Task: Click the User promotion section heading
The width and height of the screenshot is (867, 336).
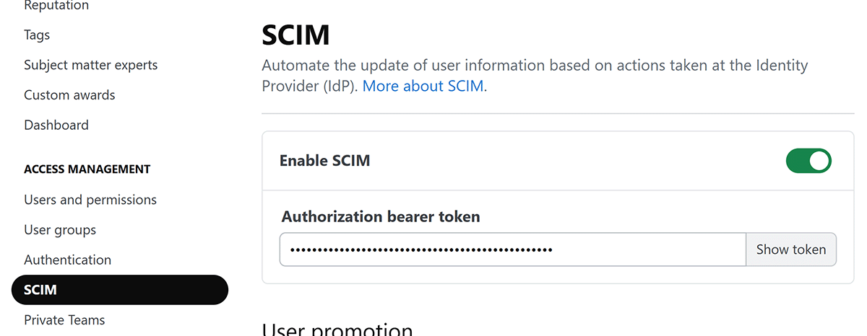Action: [337, 330]
